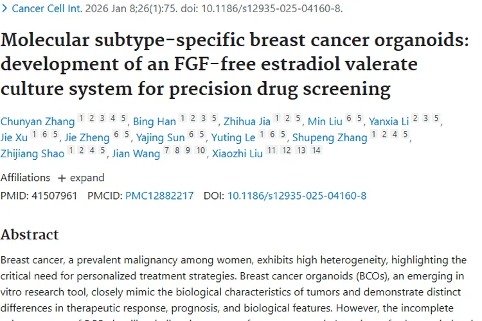Select author Zhihua Jia
Viewport: 482px width, 321px height.
coord(247,121)
